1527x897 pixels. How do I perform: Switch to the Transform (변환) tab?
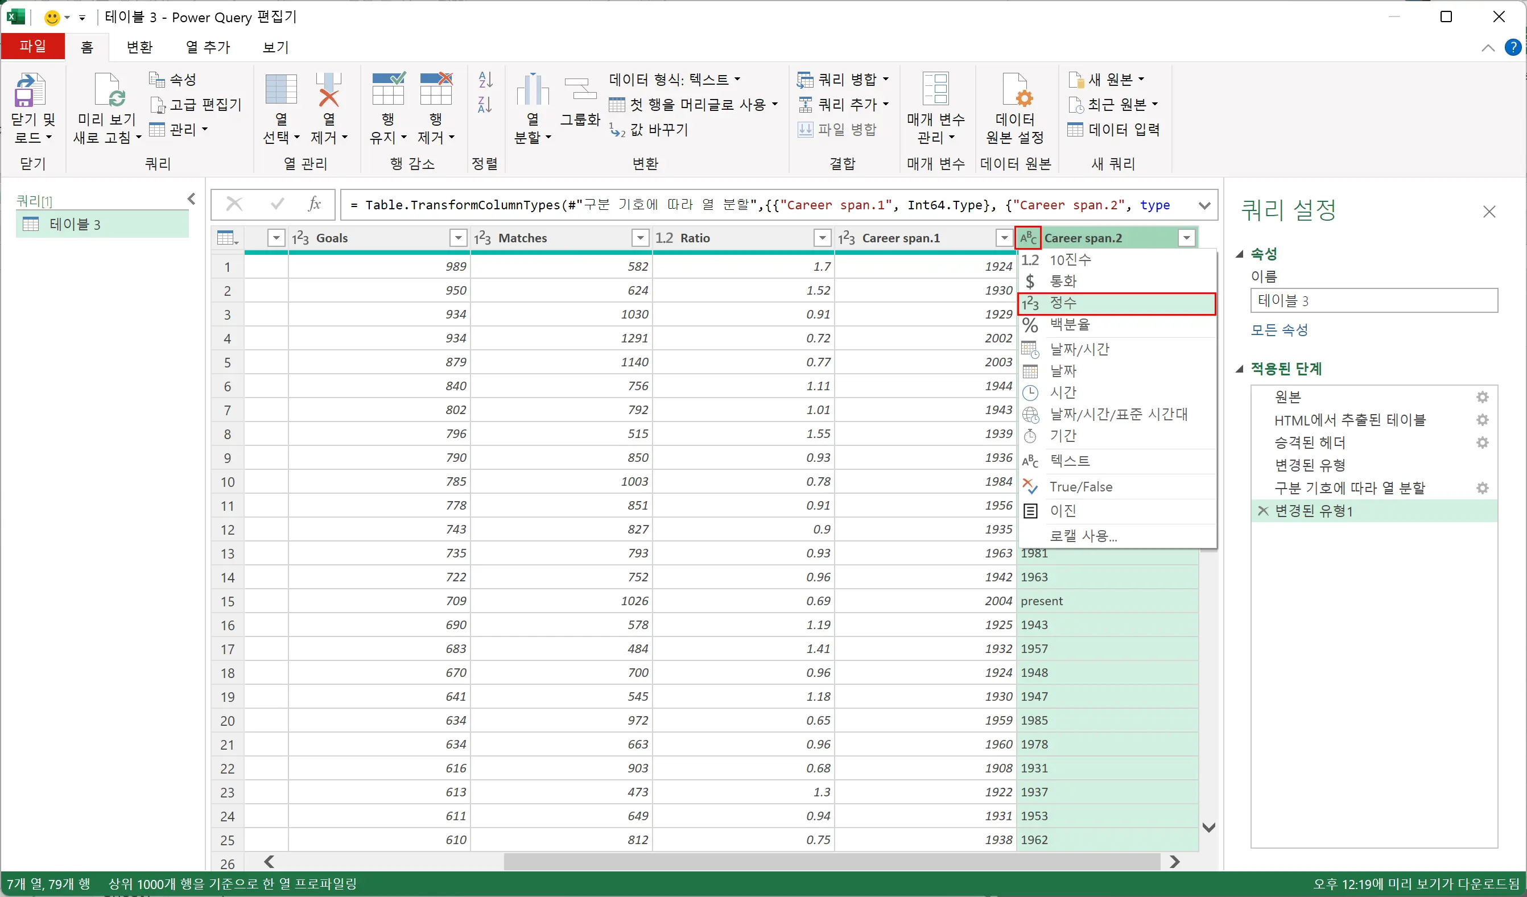(x=139, y=47)
